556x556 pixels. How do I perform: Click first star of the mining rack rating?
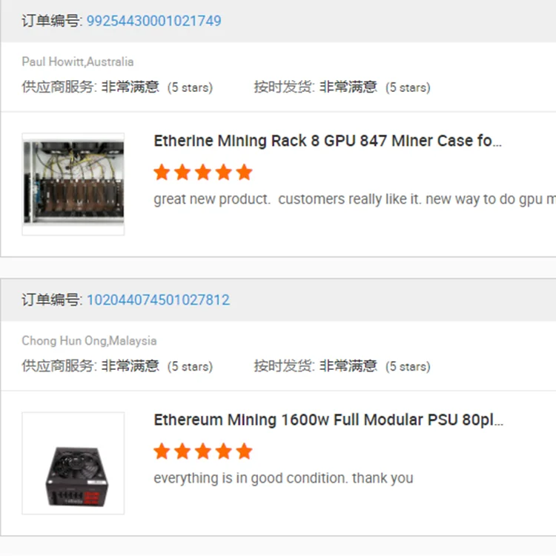click(x=162, y=172)
